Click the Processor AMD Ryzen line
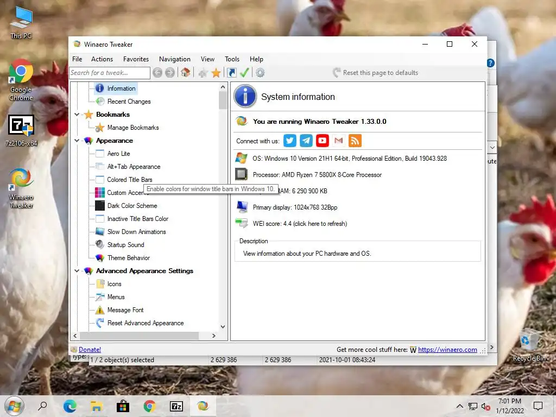The image size is (556, 417). 317,175
